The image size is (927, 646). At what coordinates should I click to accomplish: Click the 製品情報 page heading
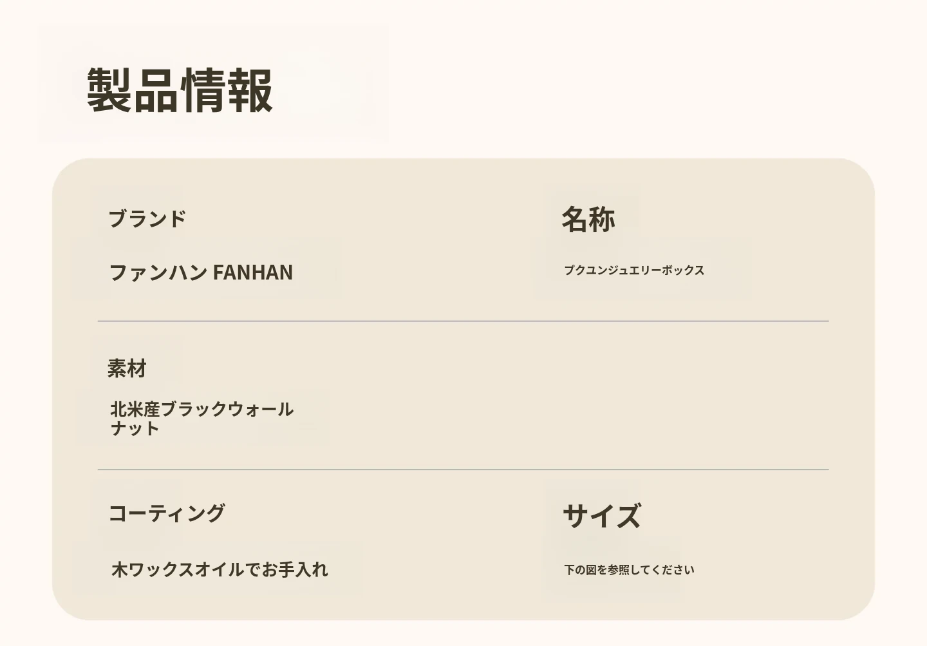[x=180, y=90]
